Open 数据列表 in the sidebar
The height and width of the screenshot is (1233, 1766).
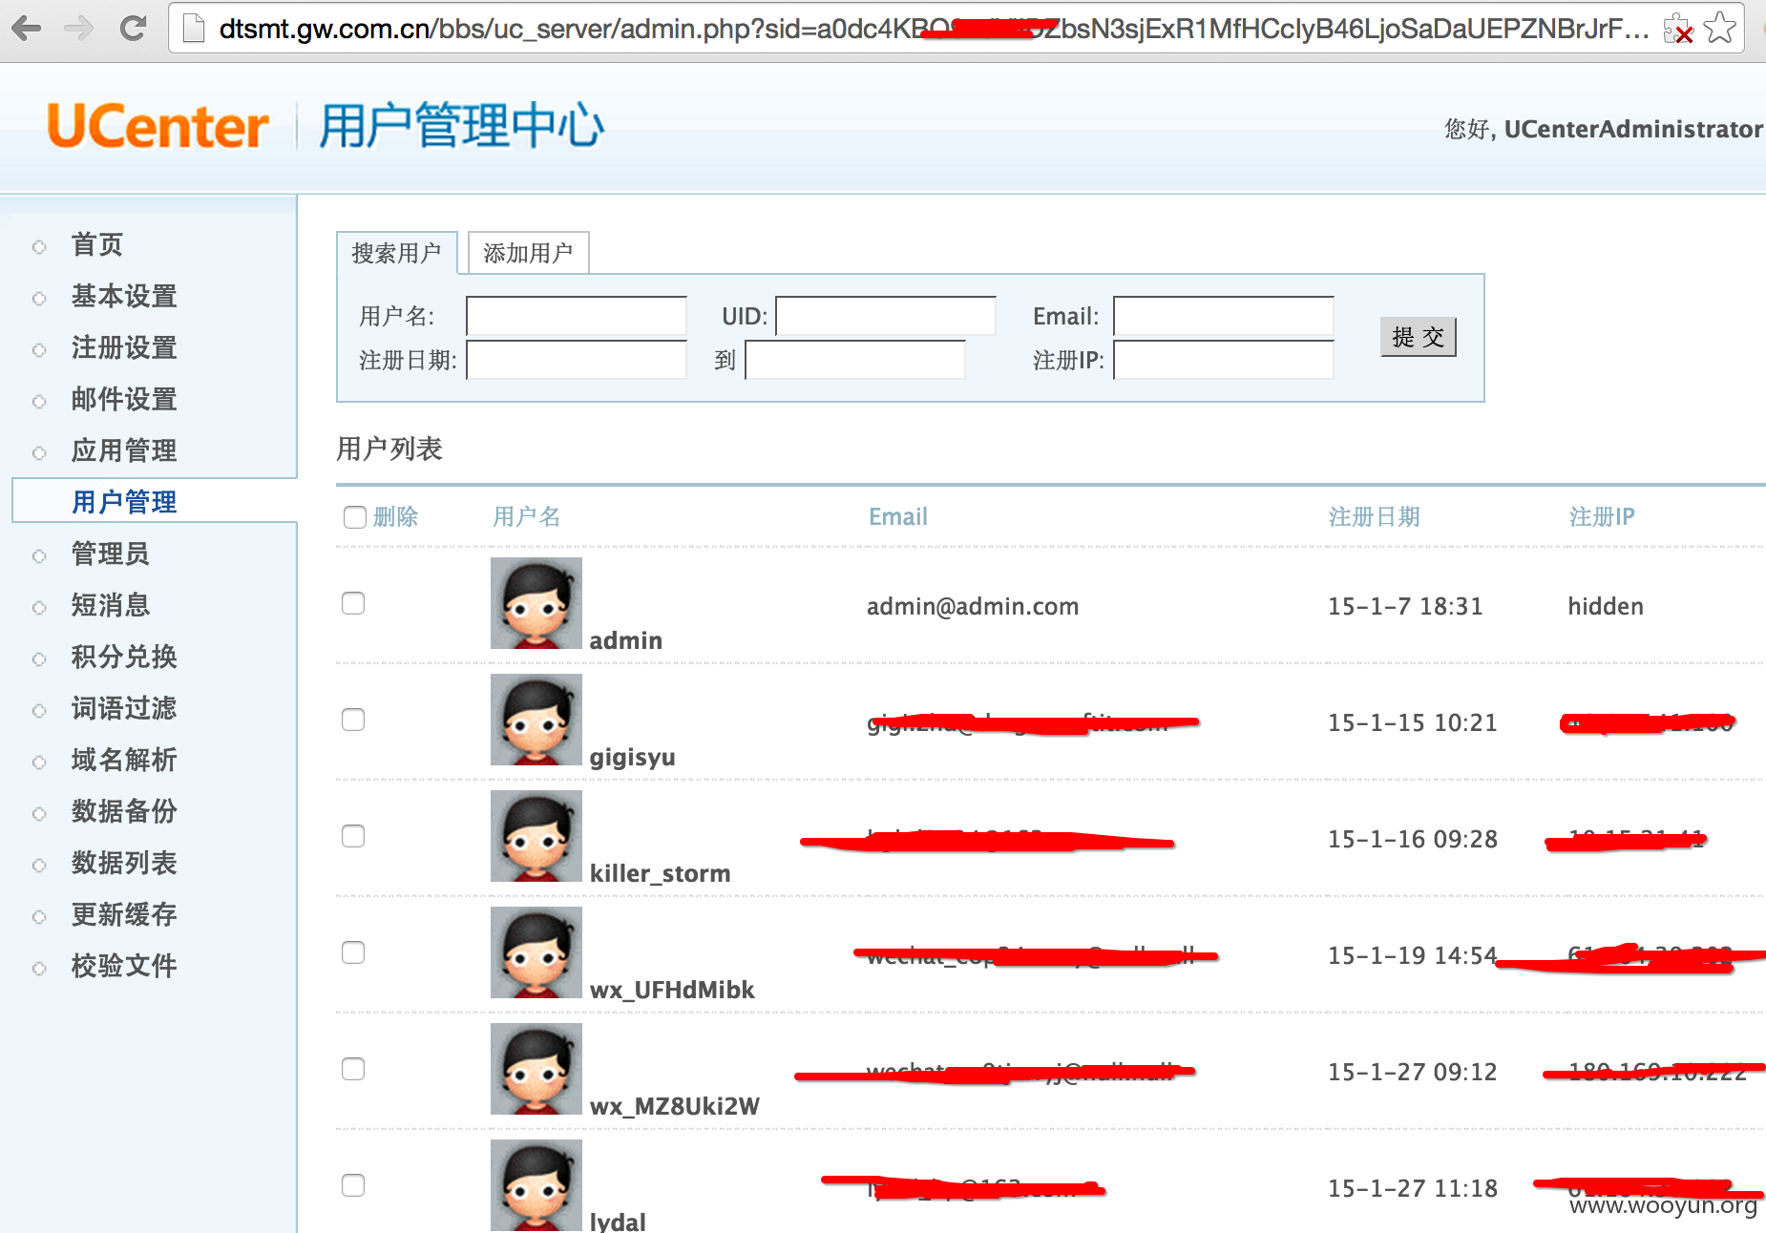(x=124, y=864)
